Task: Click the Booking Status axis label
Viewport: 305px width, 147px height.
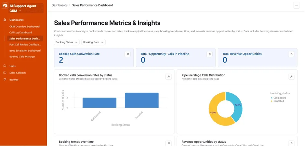Action: 121,125
